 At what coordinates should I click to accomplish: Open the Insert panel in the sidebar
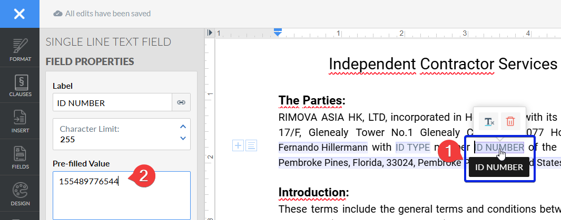(19, 121)
